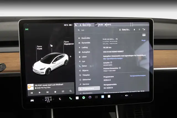The image size is (177, 118).
Task: Open the Navigasjon settings menu
Action: [x=86, y=93]
